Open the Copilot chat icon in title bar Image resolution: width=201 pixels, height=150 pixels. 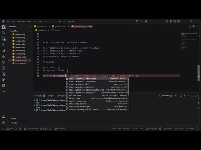137,22
